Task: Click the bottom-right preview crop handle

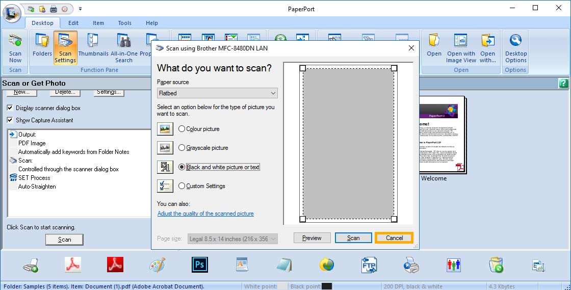Action: pyautogui.click(x=394, y=219)
